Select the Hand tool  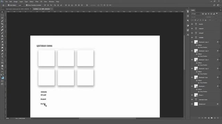click(2, 66)
